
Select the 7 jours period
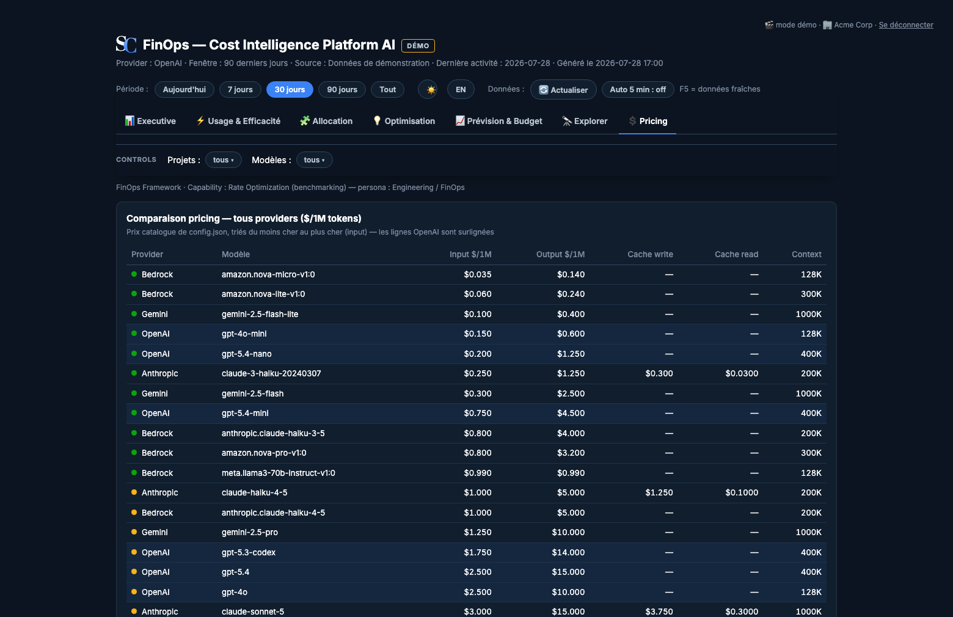240,89
